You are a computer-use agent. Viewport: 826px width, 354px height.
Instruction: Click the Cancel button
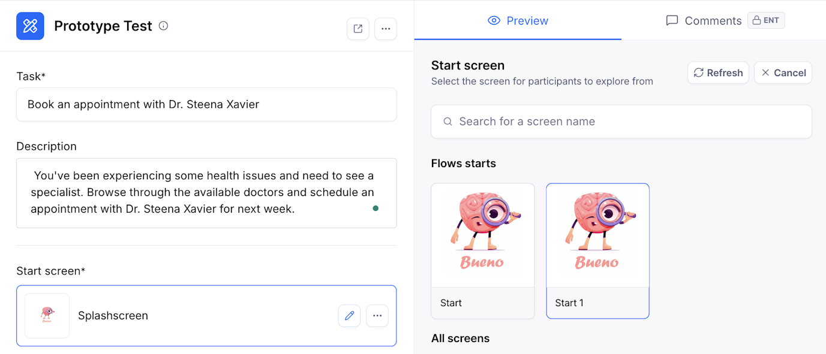tap(783, 72)
